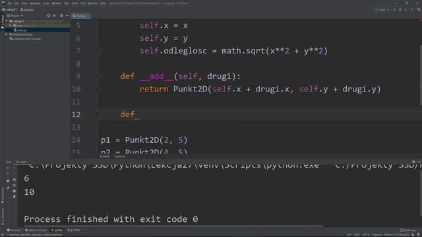Expand External Libraries node
Image resolution: width=422 pixels, height=237 pixels.
coord(6,34)
